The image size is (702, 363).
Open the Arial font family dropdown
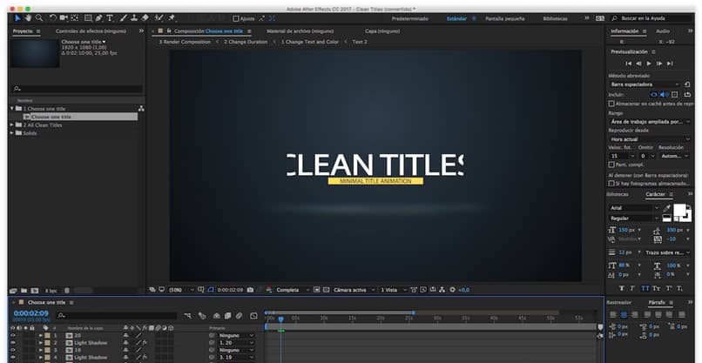pos(634,208)
